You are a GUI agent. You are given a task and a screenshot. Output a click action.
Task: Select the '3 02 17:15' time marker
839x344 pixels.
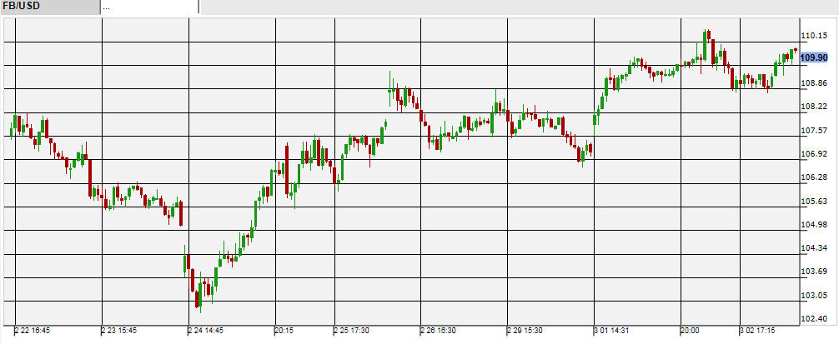(x=759, y=331)
